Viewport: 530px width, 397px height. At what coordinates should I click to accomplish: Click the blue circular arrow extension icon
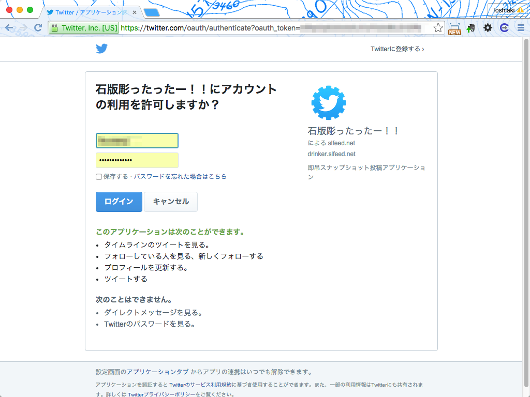pyautogui.click(x=504, y=28)
